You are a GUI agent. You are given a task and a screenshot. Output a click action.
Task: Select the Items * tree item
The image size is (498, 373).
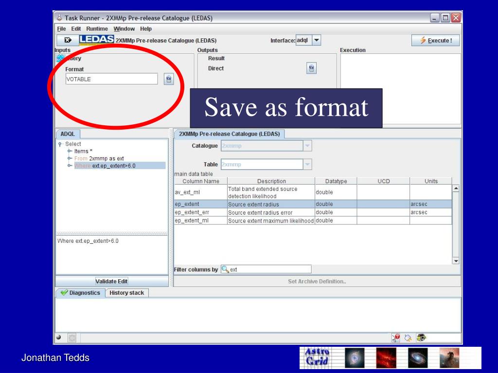click(x=83, y=152)
